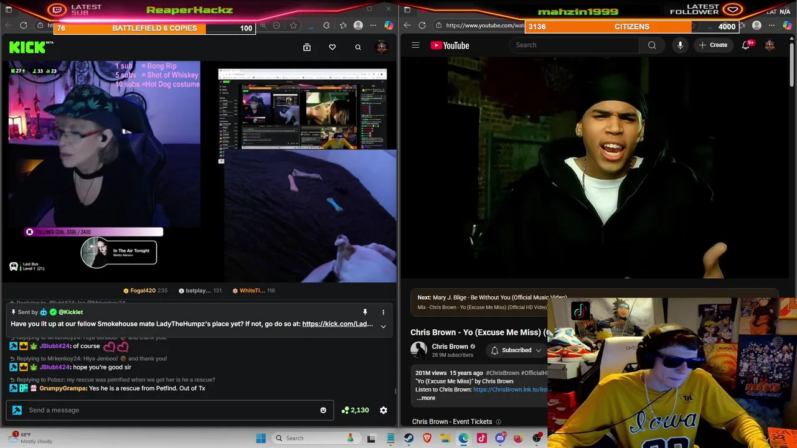Screen dimensions: 797x448
Task: Open Chris Brown channel avatar
Action: coord(419,350)
